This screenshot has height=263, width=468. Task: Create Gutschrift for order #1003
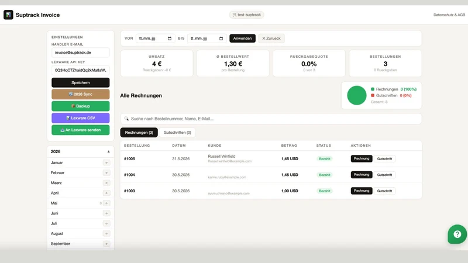384,191
